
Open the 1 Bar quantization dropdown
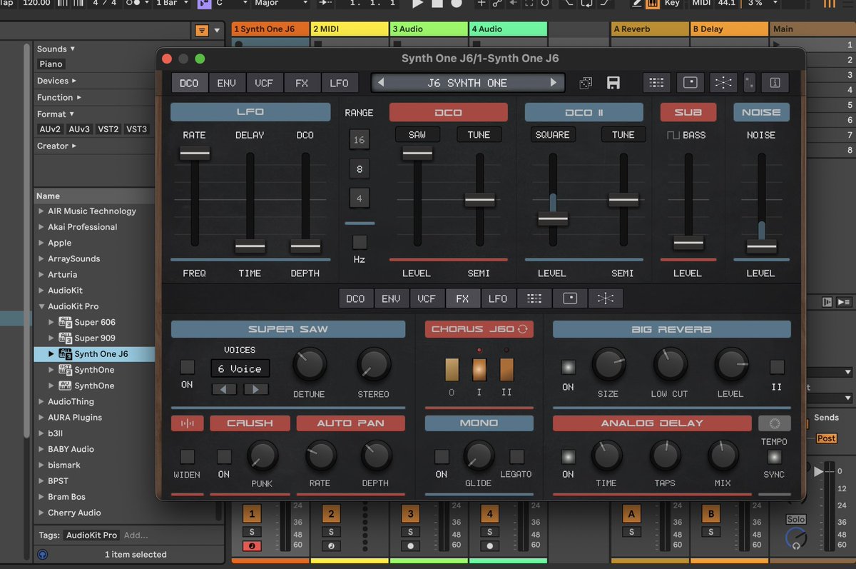[173, 4]
